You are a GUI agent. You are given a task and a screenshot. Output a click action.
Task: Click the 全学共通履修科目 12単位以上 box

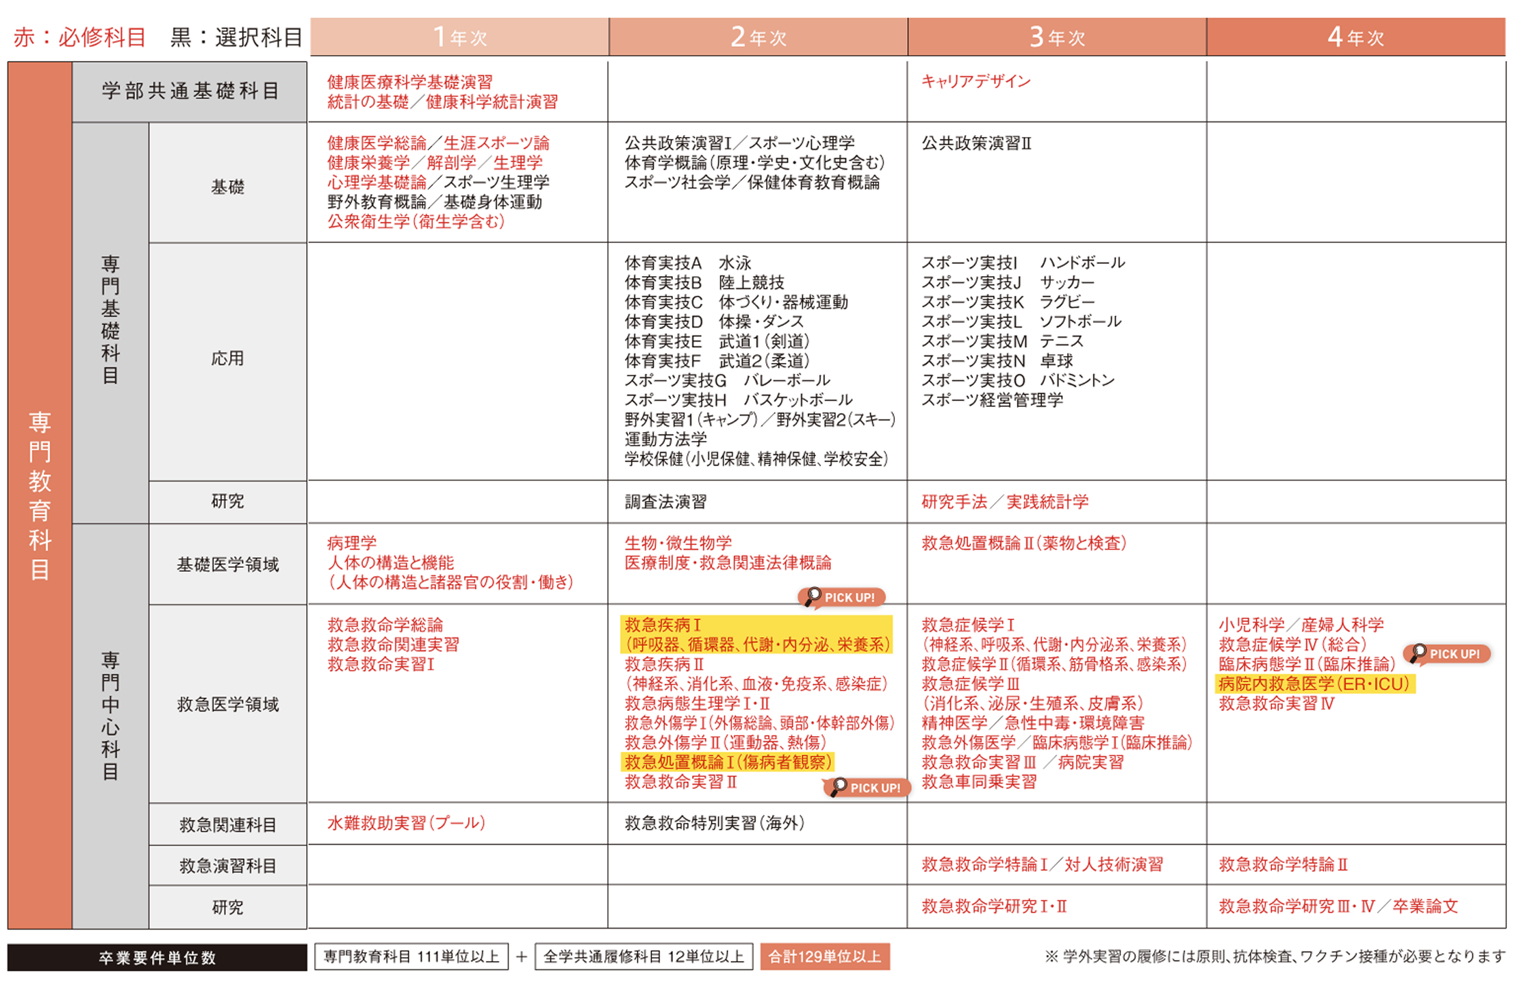643,957
